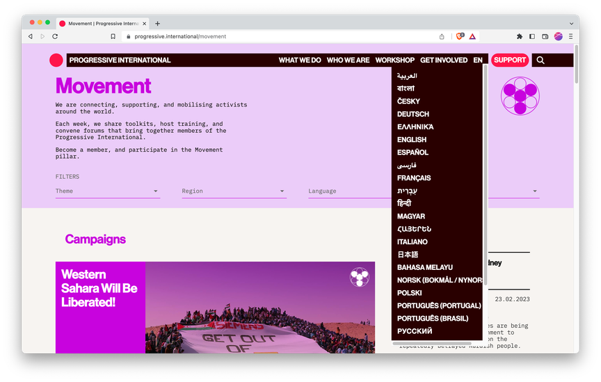Viewport: 601px width, 382px height.
Task: Expand the tab search chevron
Action: [571, 24]
